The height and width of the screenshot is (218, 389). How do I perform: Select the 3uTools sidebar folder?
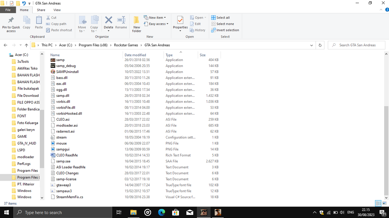click(x=23, y=62)
